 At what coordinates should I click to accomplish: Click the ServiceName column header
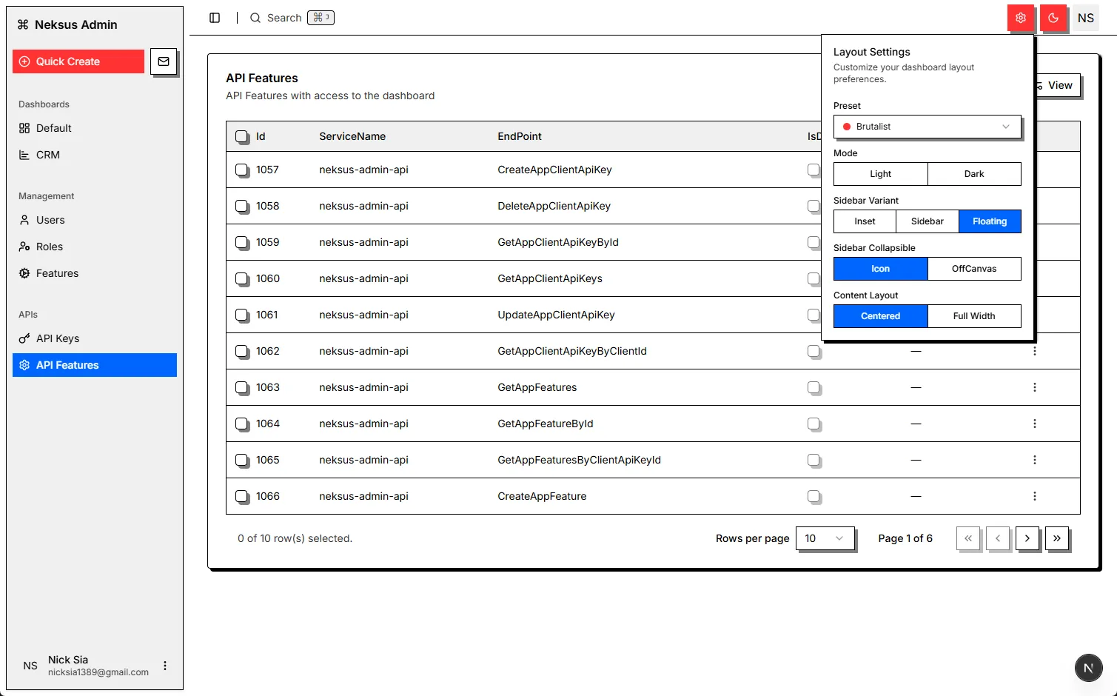(352, 136)
